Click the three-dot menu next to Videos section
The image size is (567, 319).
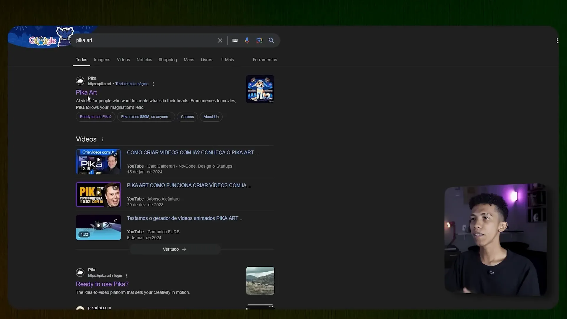click(102, 139)
